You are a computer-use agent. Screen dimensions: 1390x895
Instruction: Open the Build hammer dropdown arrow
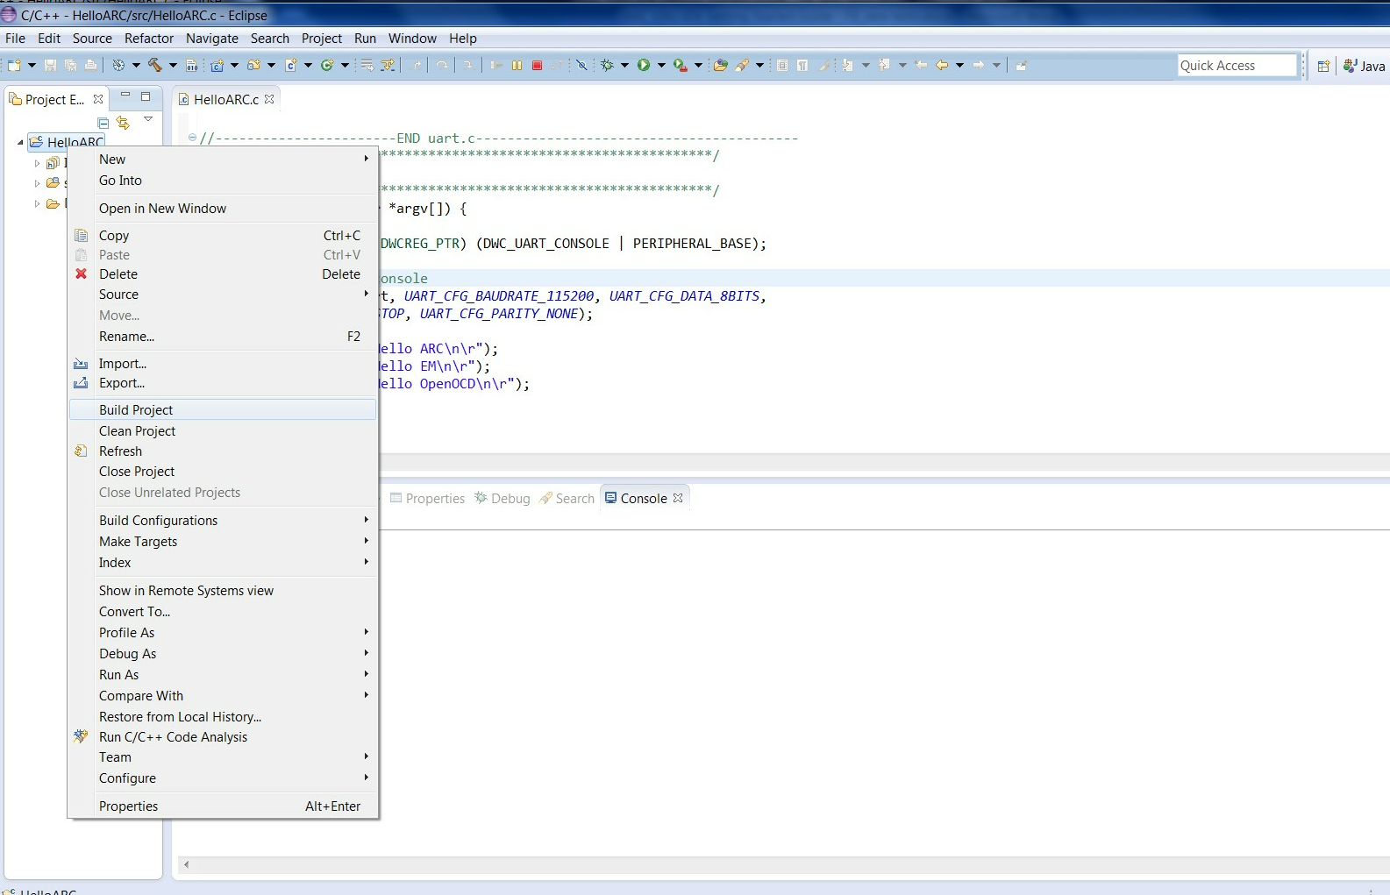point(173,65)
